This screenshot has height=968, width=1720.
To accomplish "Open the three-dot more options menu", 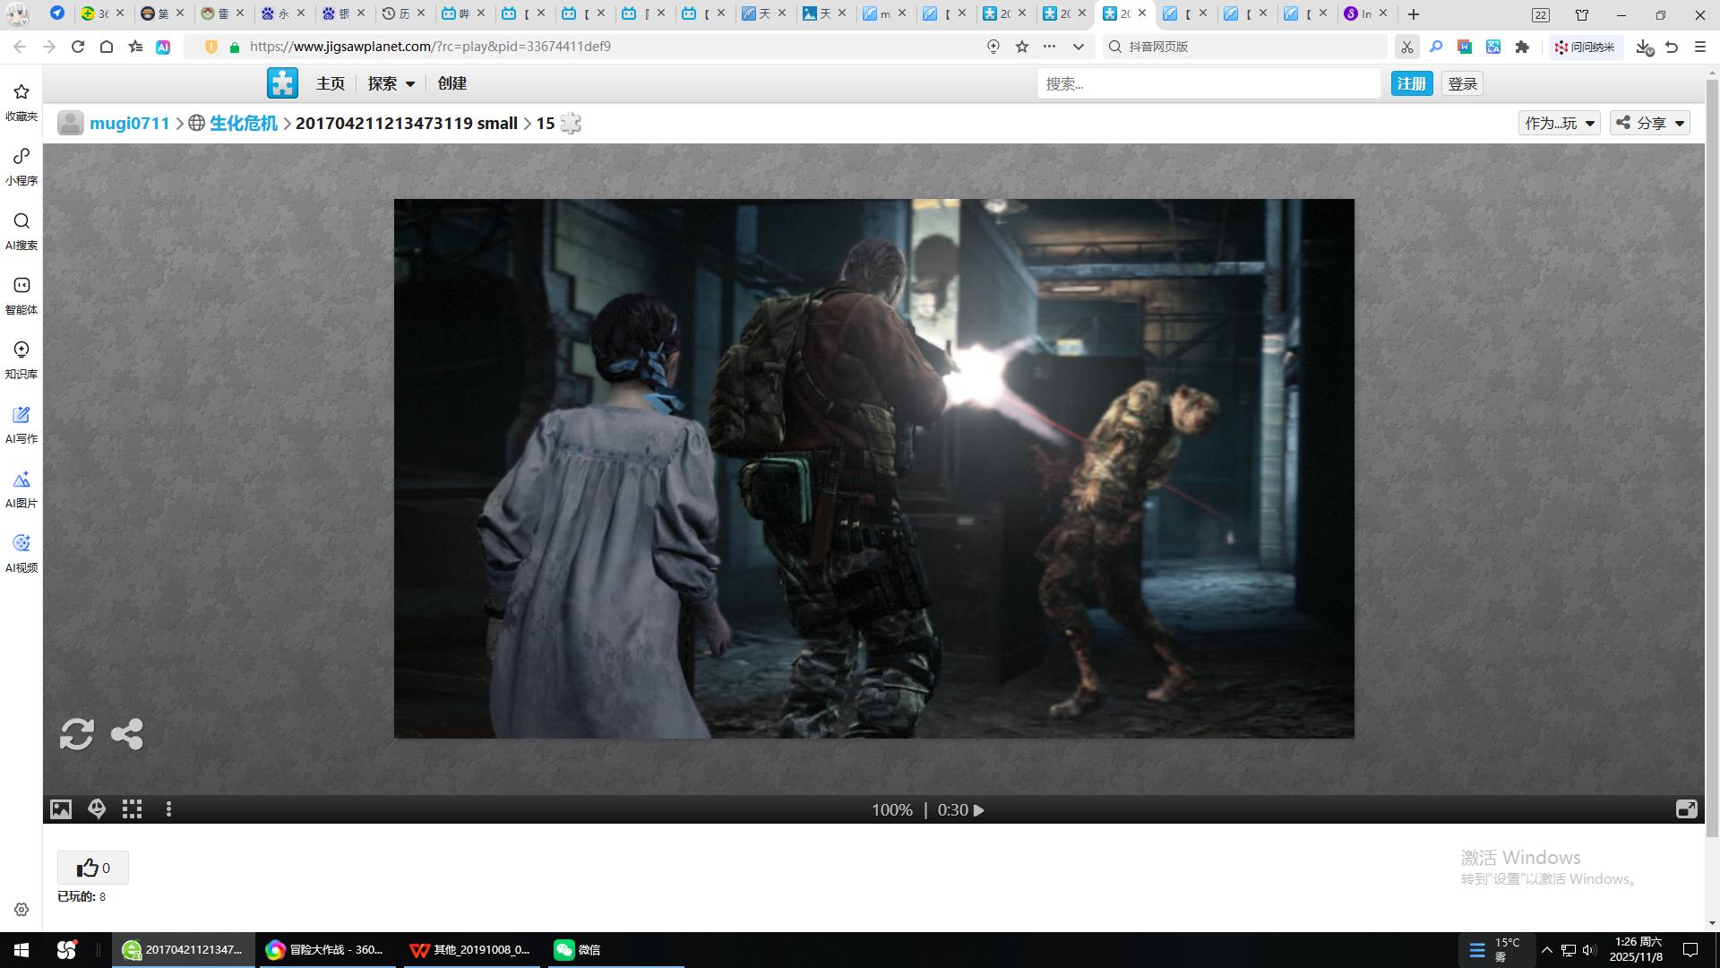I will coord(168,809).
